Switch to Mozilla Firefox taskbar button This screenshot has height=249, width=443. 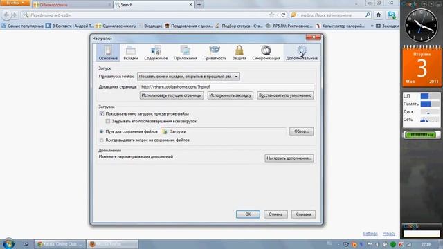[112, 244]
